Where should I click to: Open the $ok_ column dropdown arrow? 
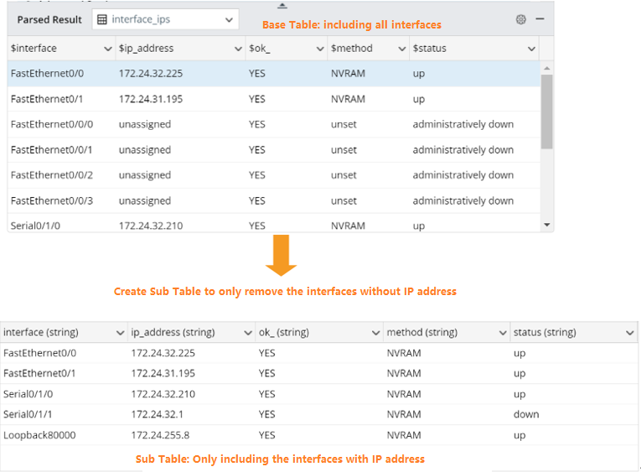319,49
